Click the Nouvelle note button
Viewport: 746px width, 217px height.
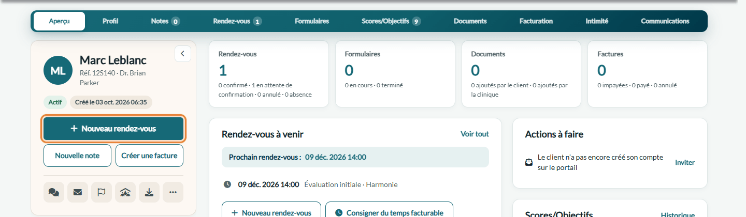pos(77,156)
